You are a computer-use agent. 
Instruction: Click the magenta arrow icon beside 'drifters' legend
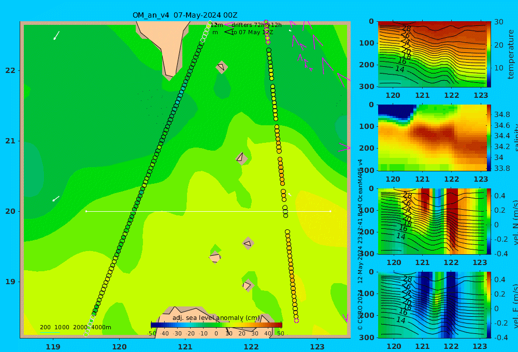point(229,25)
